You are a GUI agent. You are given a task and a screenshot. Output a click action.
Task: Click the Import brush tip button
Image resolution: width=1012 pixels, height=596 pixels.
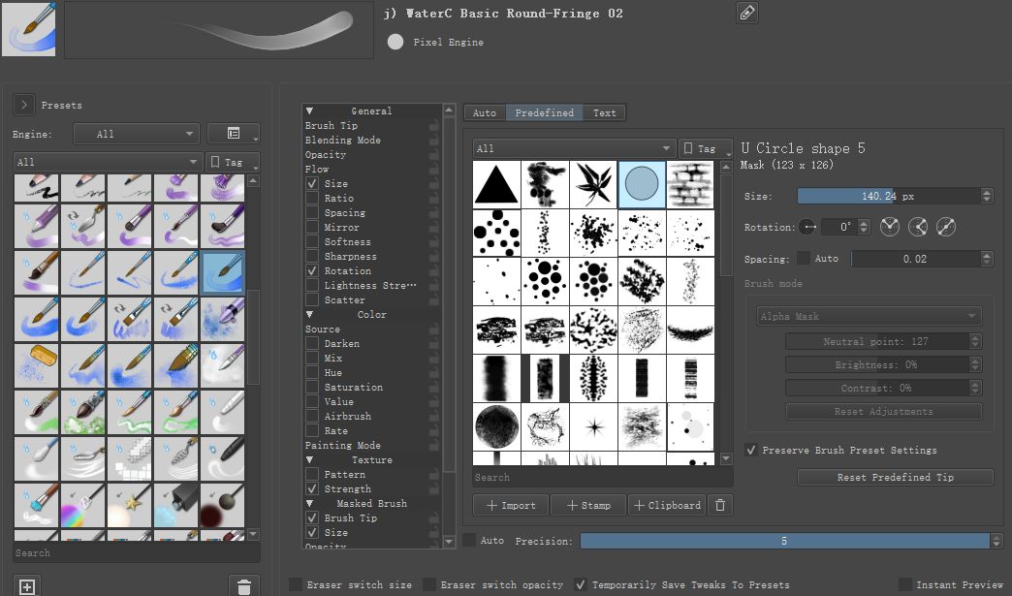(x=511, y=505)
